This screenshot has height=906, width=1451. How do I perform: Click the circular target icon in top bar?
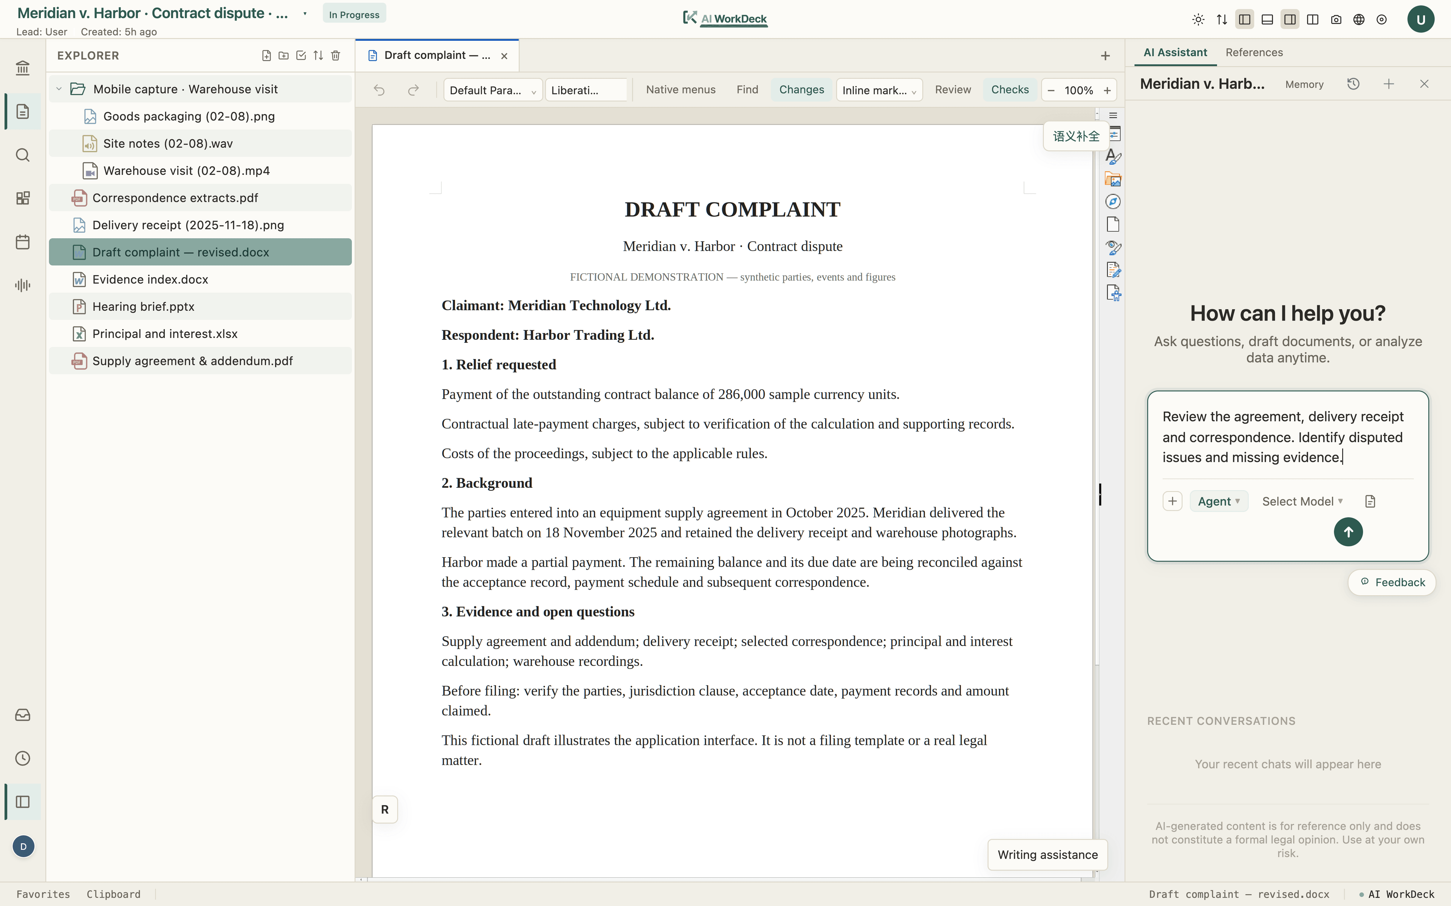click(1381, 20)
